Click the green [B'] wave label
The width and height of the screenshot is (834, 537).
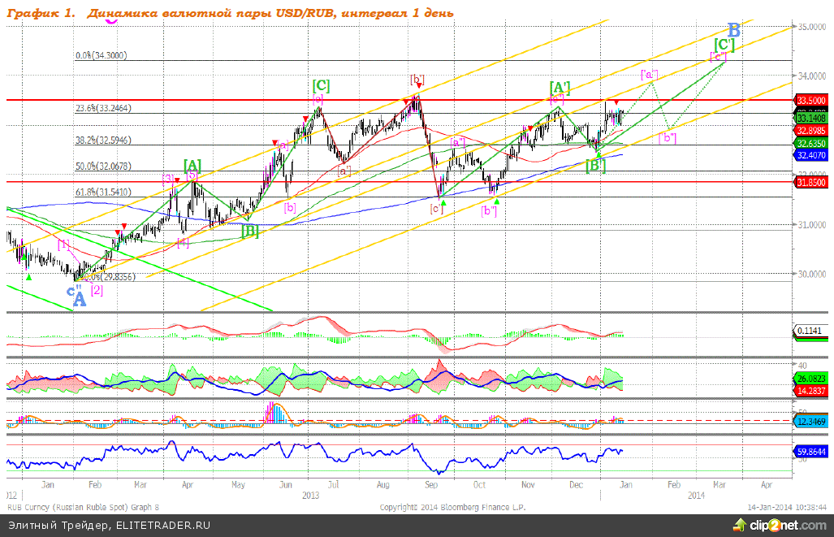[x=597, y=165]
